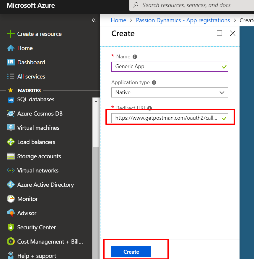Click the Storage accounts icon

tap(11, 156)
